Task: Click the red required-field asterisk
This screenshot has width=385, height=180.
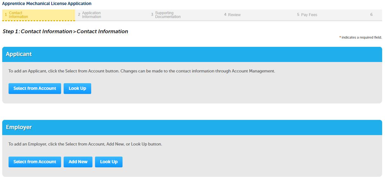Action: point(340,38)
